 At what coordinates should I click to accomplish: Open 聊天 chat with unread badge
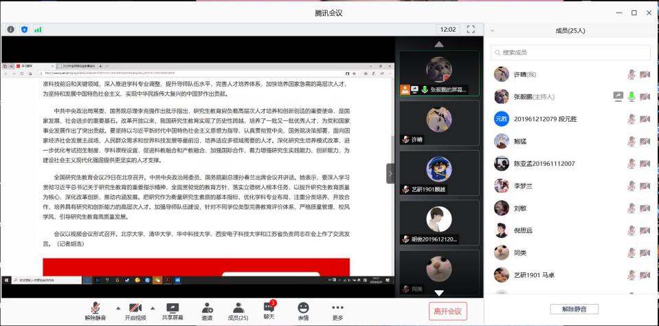pos(269,311)
